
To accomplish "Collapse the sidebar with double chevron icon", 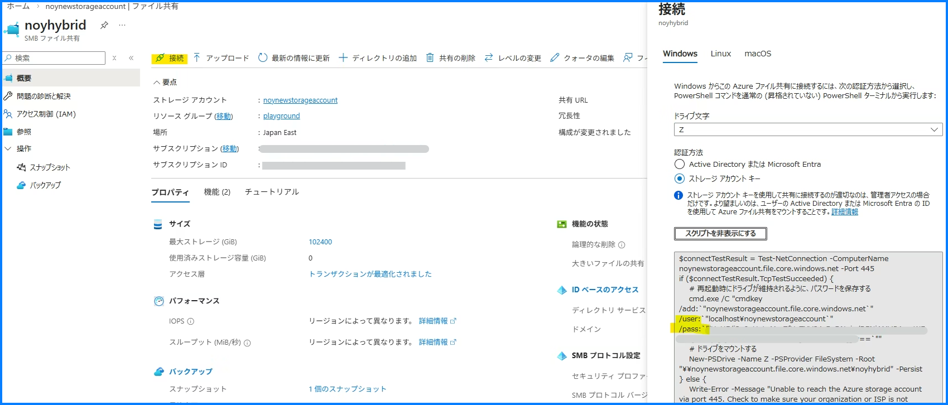I will click(x=131, y=58).
